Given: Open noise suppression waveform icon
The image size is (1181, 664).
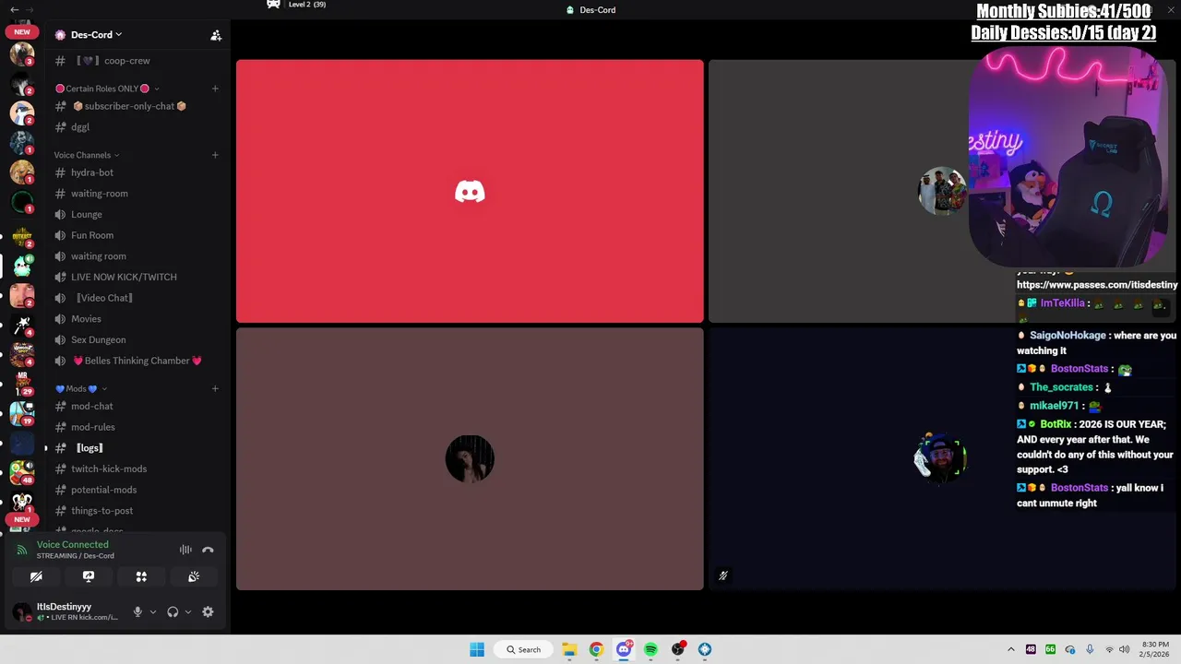Looking at the screenshot, I should click(x=185, y=550).
